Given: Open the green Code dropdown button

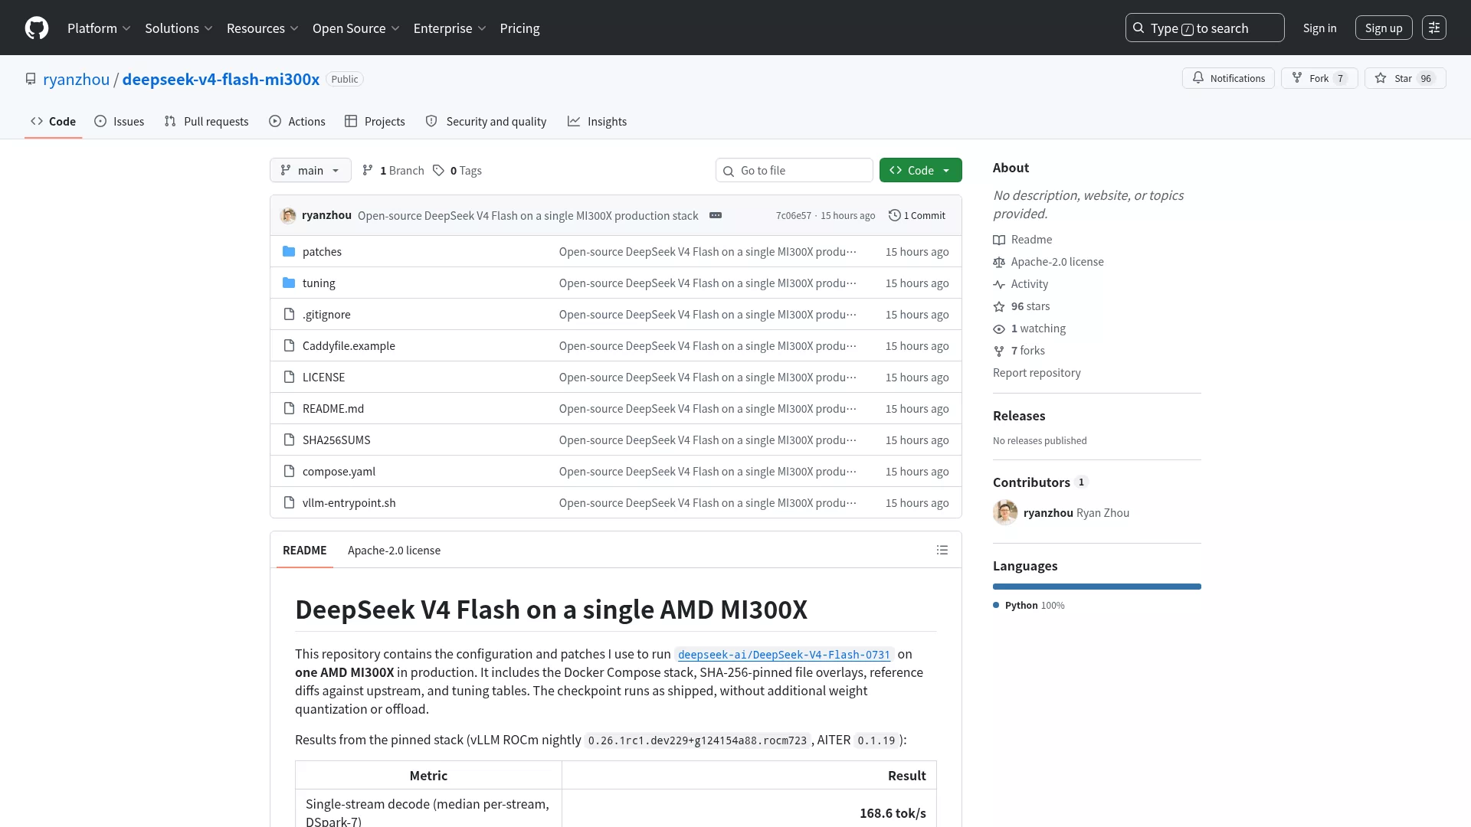Looking at the screenshot, I should (x=920, y=171).
